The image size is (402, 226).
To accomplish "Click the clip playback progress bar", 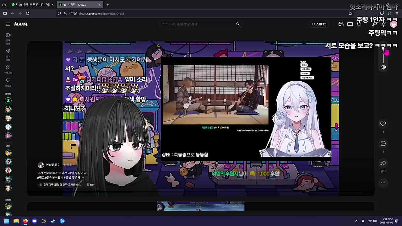I will click(201, 192).
